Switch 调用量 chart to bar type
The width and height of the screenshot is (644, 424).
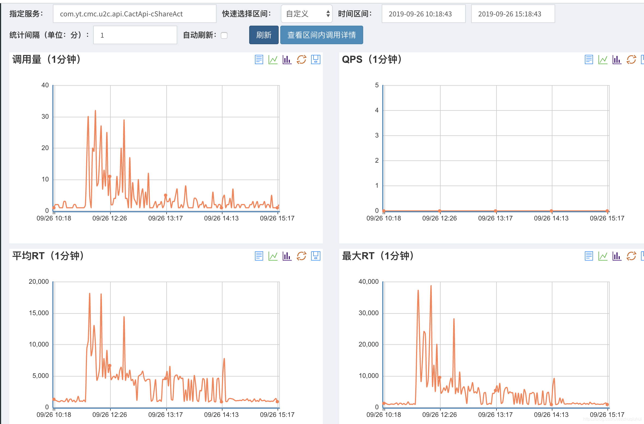click(x=287, y=59)
